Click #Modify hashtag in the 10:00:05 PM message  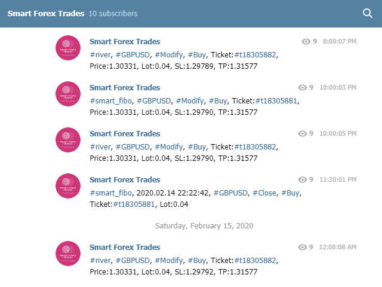pyautogui.click(x=168, y=146)
